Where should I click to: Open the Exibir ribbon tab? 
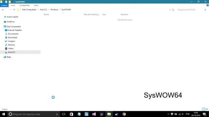(36, 6)
